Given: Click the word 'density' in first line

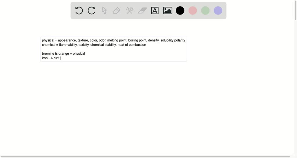Looking at the screenshot, I should point(153,40).
